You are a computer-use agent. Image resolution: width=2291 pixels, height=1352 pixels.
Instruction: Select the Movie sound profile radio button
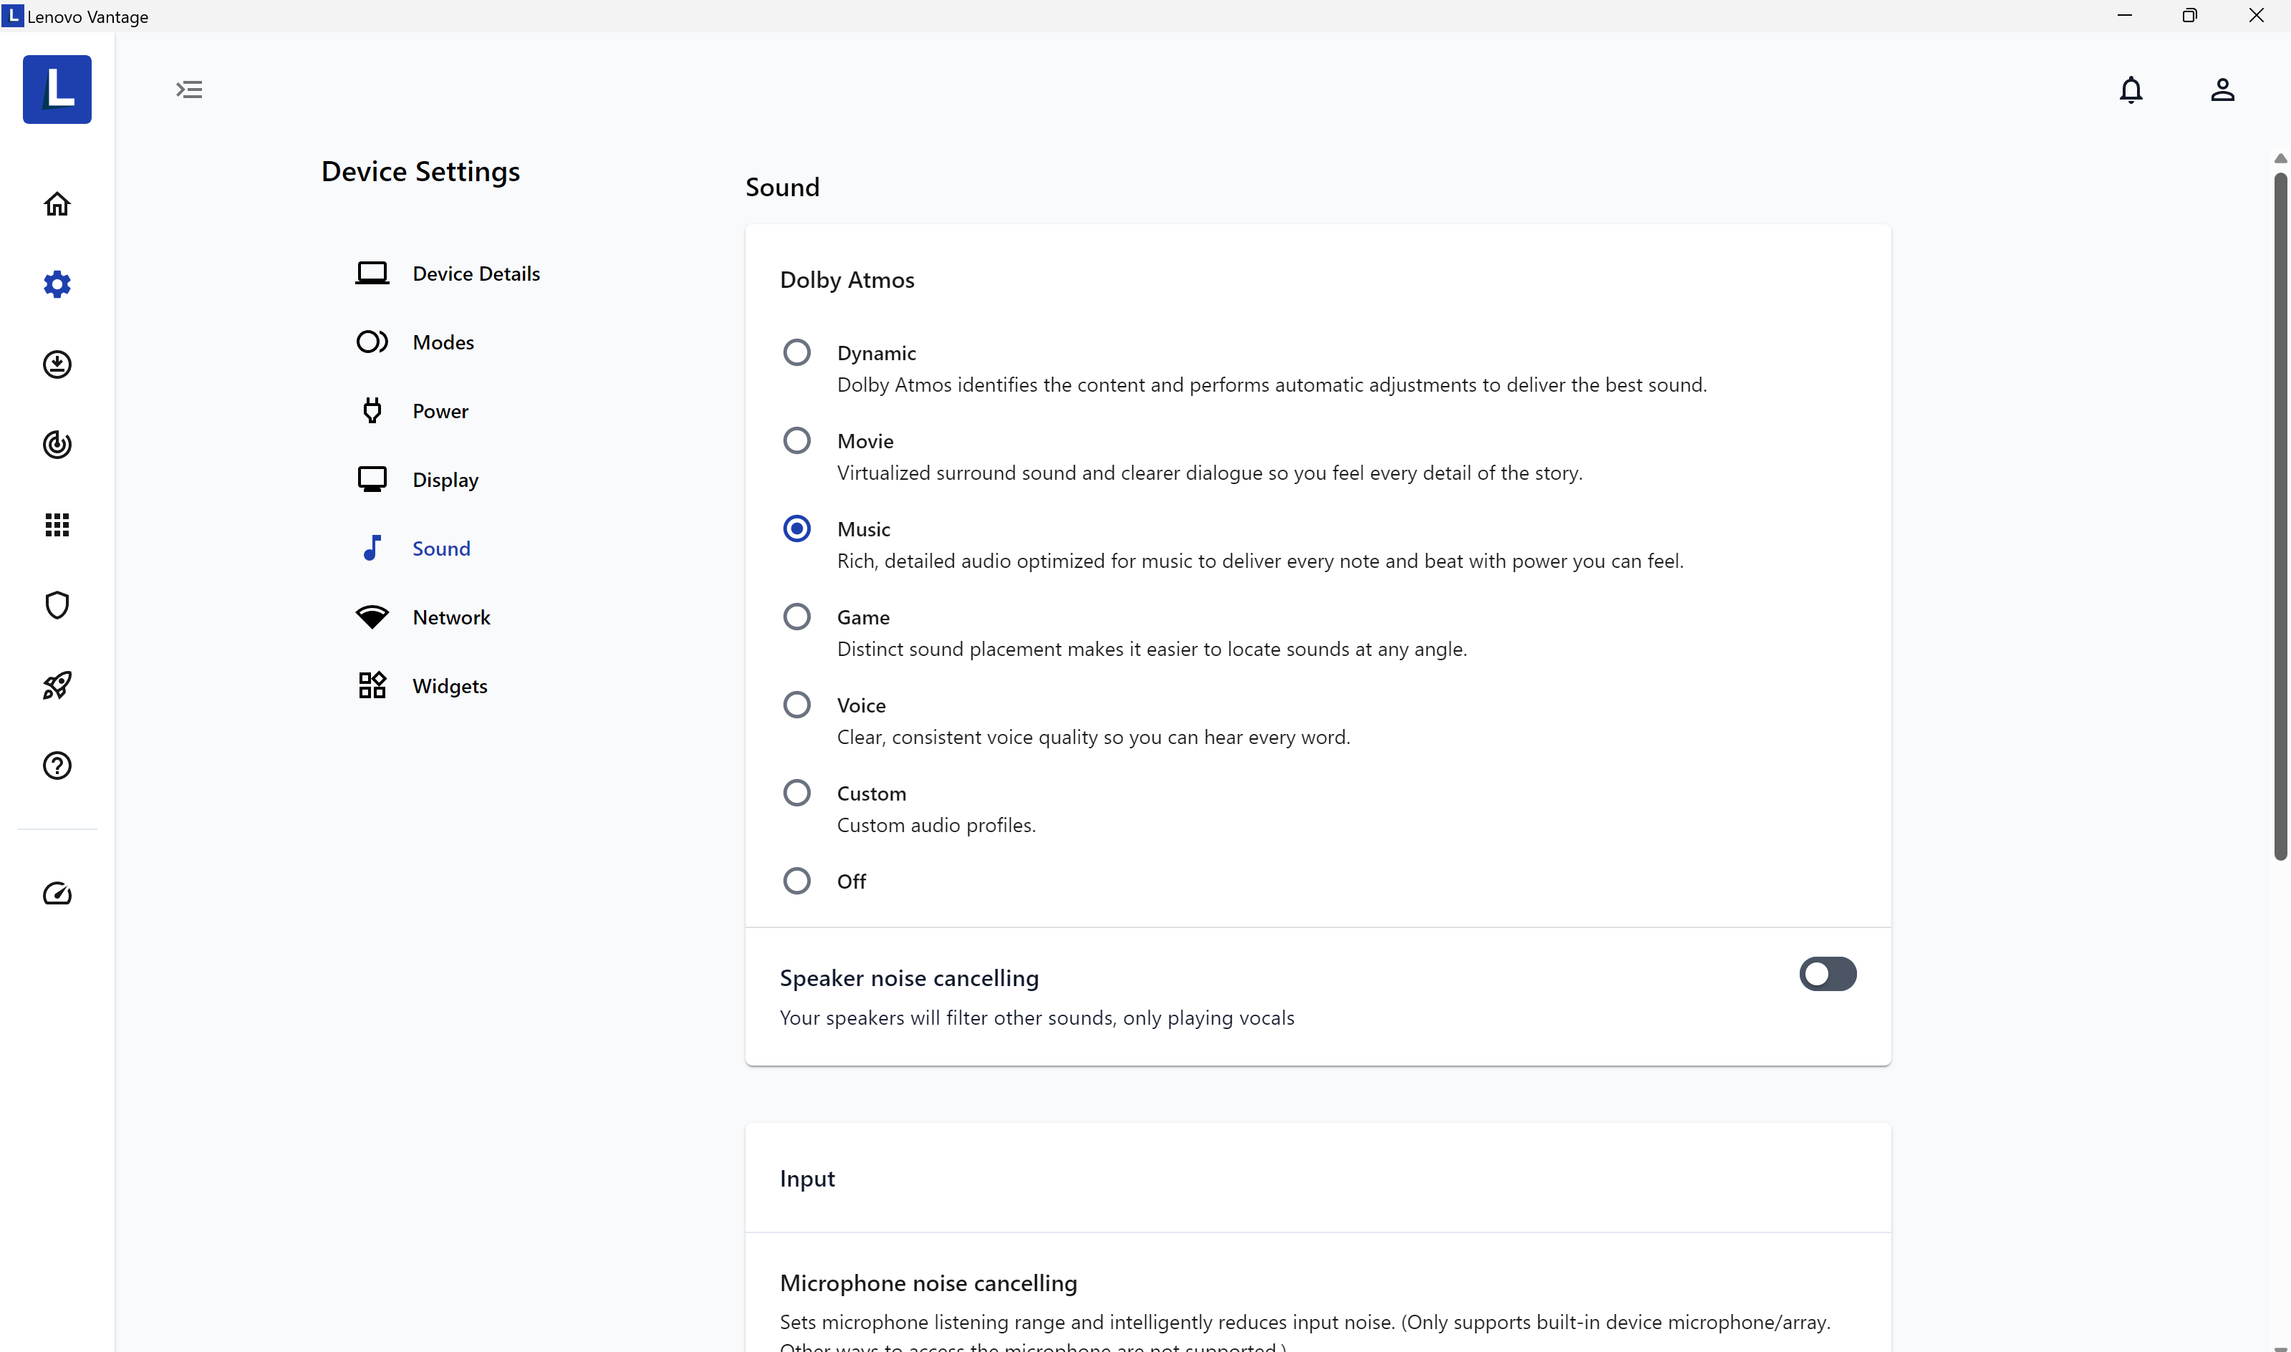796,441
